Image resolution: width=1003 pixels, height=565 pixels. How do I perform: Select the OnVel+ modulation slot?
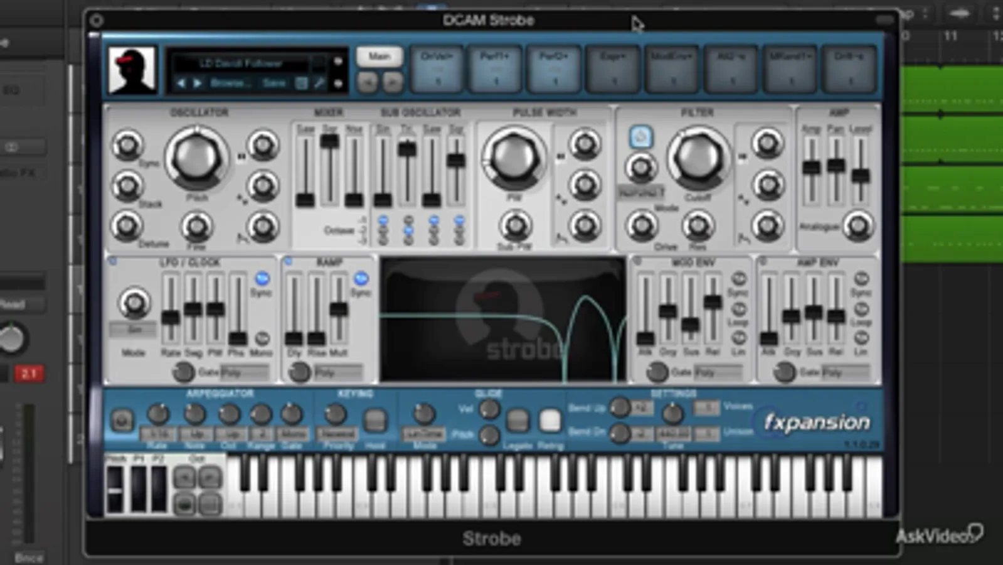coord(437,68)
